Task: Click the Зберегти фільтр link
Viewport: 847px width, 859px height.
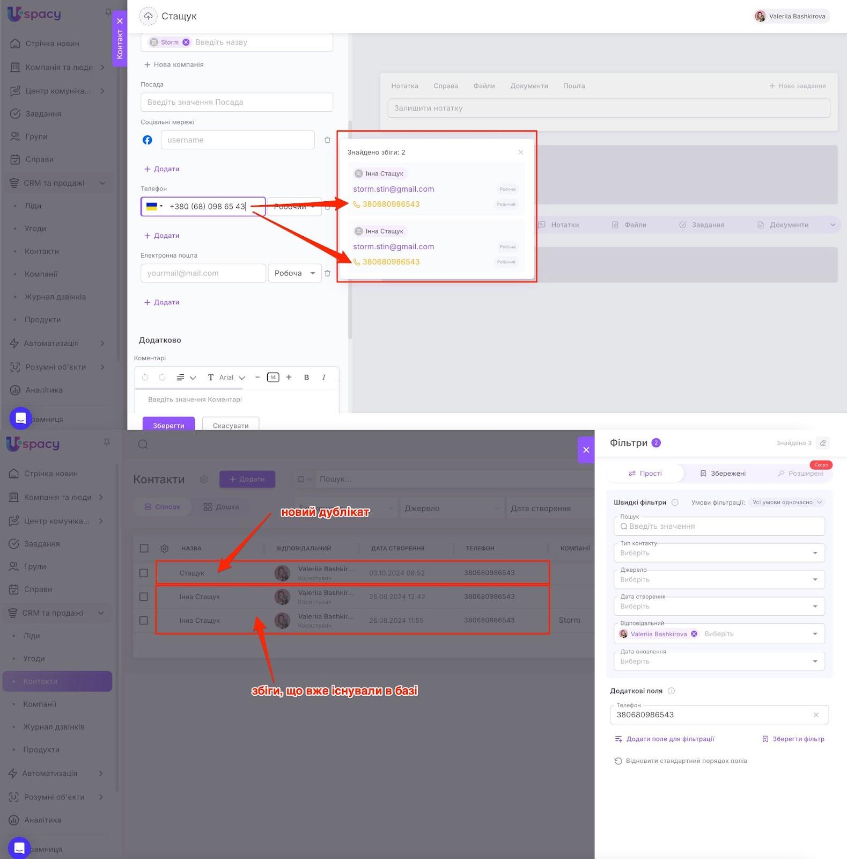Action: click(793, 739)
